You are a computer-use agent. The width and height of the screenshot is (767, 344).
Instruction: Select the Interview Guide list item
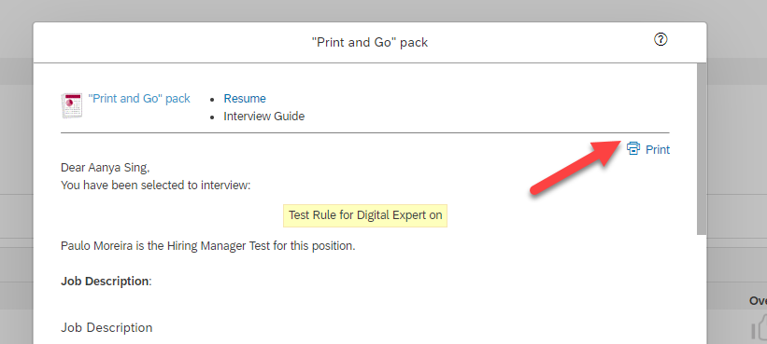(x=264, y=117)
